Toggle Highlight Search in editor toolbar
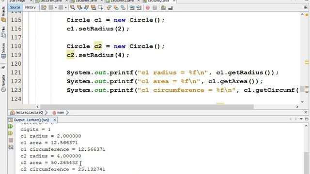Viewport: 310px width, 174px height. (93, 8)
